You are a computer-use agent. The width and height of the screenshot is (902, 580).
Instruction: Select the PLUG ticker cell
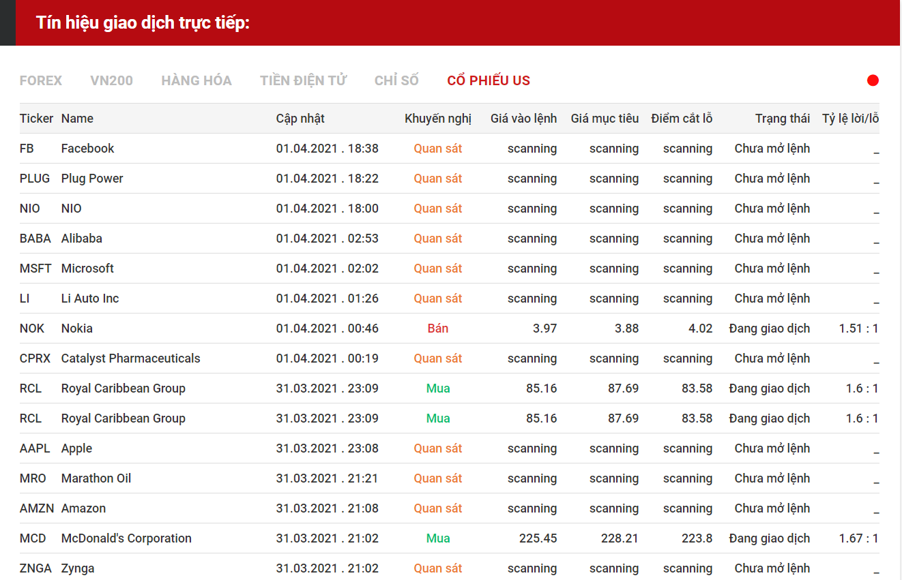(35, 179)
